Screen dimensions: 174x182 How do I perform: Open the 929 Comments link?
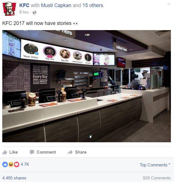pyautogui.click(x=157, y=178)
